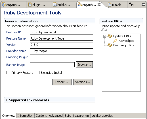Screen dimensions: 147x119
Task: Click the active org.rub tab's feature icon
Action: coord(79,5)
